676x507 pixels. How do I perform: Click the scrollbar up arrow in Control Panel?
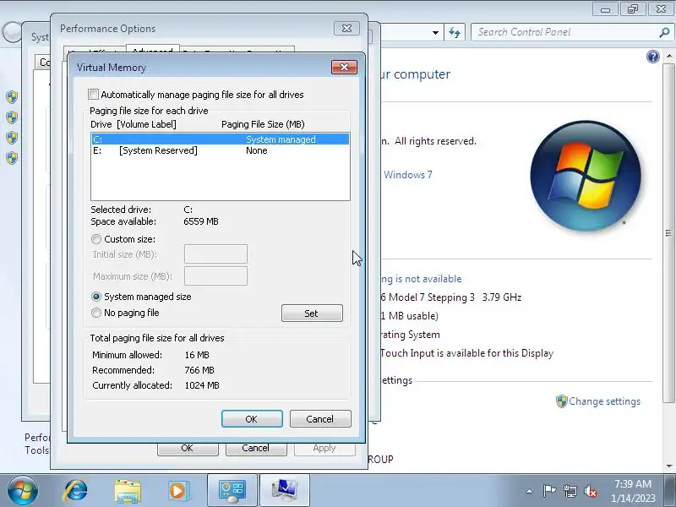669,56
